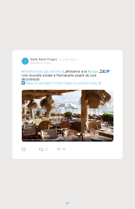Open the Golfe Saint-Tropez round avatar
This screenshot has width=135, height=209.
(25, 61)
